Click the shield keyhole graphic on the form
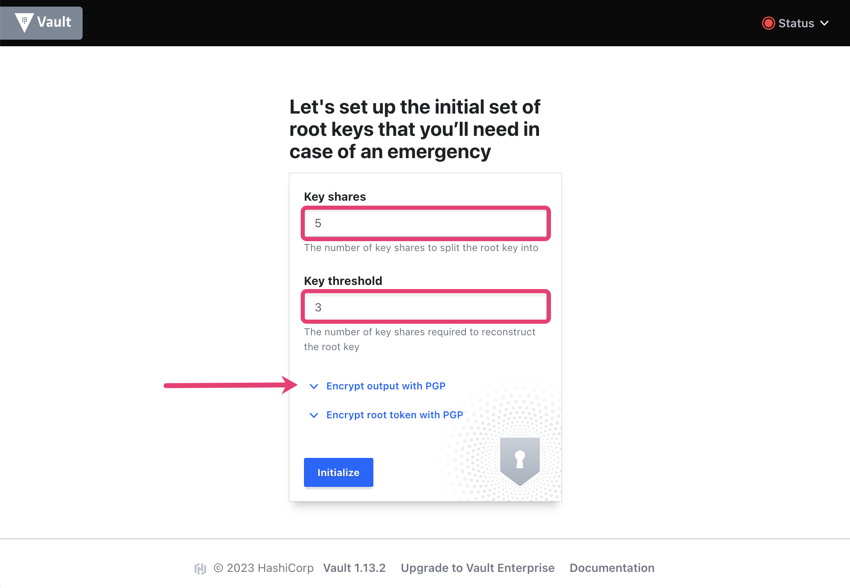Screen dimensions: 850x588 pos(519,462)
